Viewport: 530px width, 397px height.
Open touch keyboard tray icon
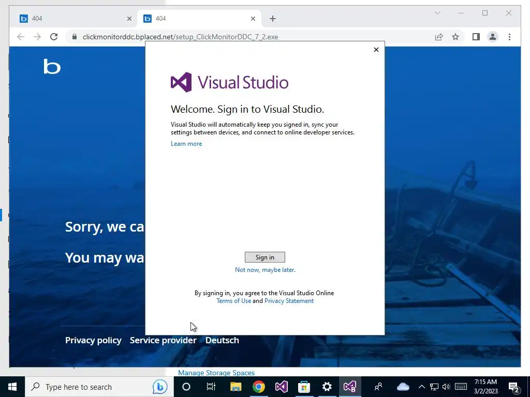461,387
